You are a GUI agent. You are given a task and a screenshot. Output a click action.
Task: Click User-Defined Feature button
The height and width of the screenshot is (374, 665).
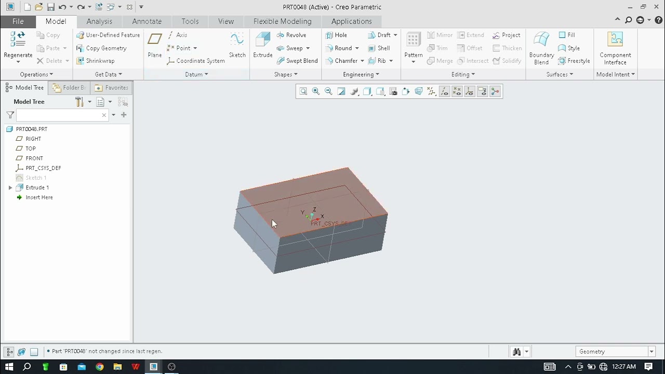pos(108,35)
